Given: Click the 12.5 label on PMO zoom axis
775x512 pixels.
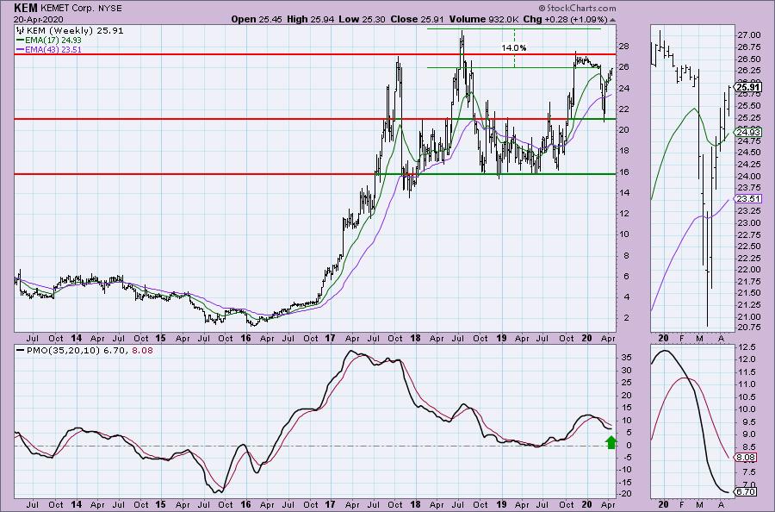Looking at the screenshot, I should [747, 347].
